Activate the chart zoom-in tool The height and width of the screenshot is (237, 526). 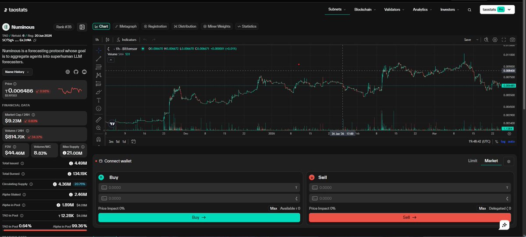click(x=99, y=128)
